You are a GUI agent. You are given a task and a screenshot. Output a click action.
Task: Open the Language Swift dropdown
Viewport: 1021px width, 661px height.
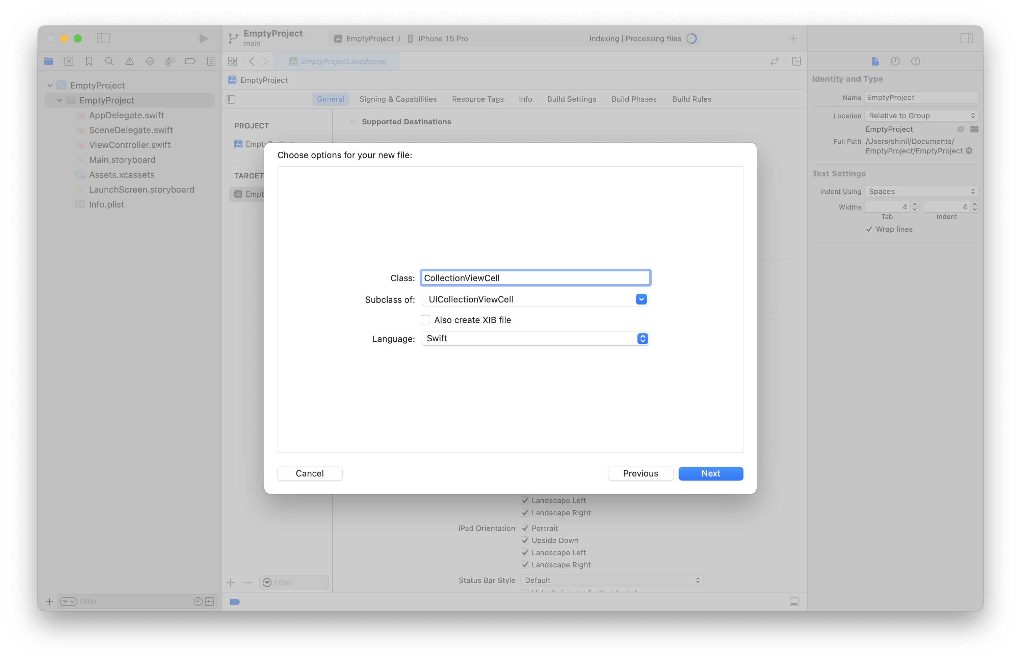coord(642,338)
